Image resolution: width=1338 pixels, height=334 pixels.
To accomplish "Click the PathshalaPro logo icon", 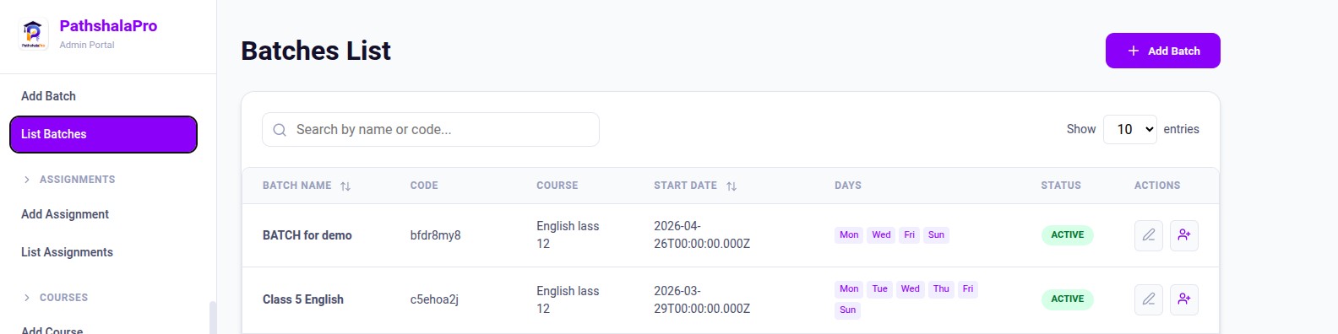I will (34, 35).
